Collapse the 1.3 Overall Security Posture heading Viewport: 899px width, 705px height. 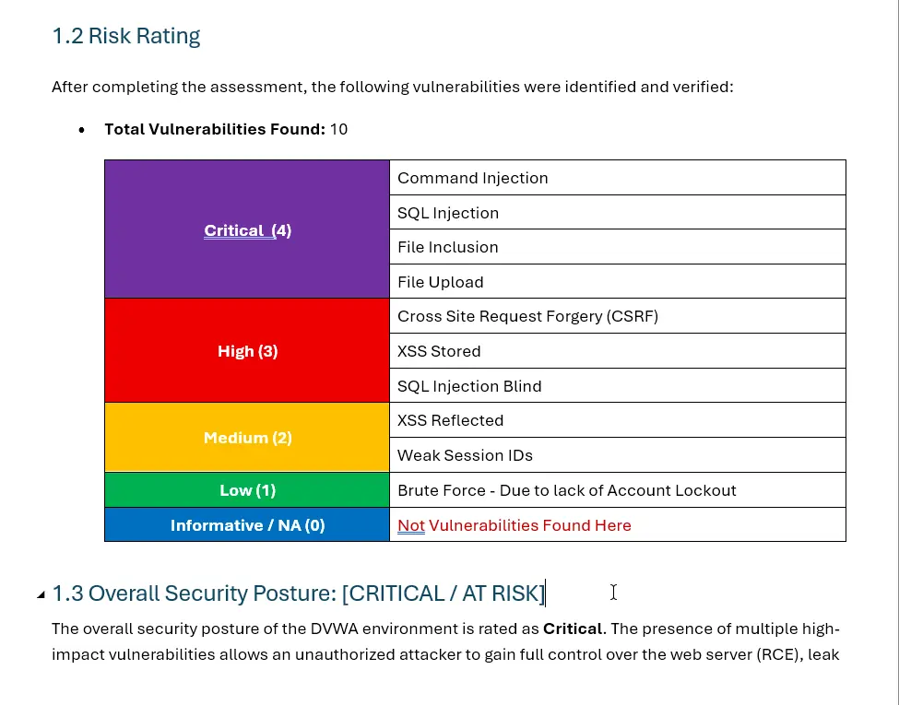click(41, 594)
